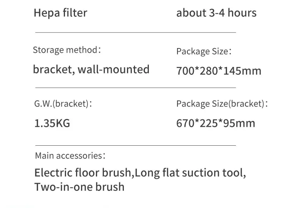
Task: Select the "Main accessories:" label
Action: coord(70,156)
